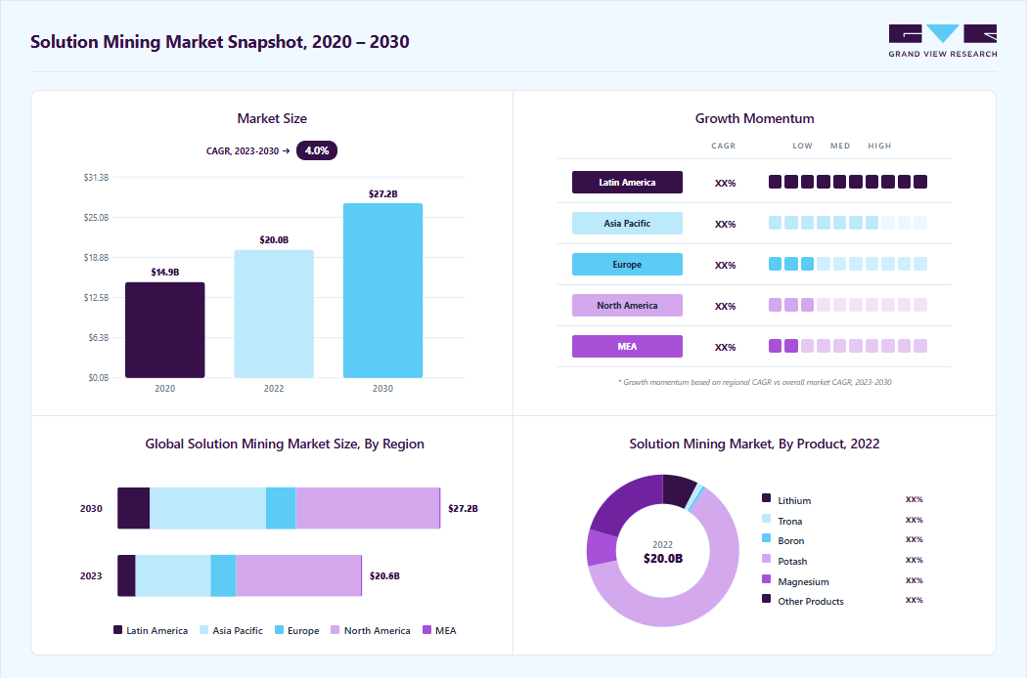
Task: Click the $14.9B bar label
Action: pyautogui.click(x=165, y=273)
